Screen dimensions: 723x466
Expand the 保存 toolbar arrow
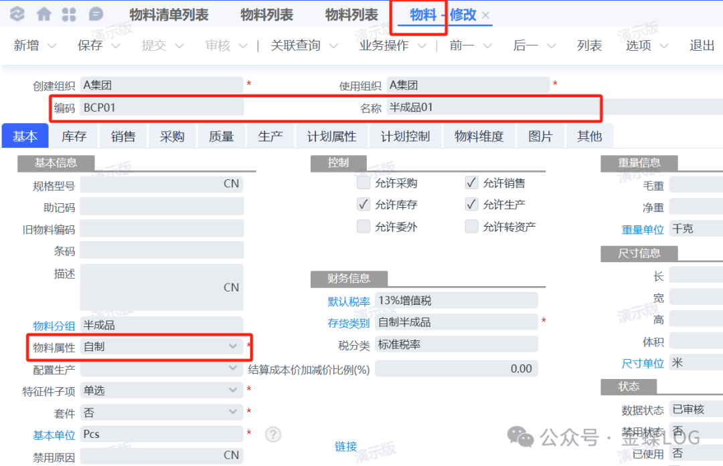click(x=115, y=46)
